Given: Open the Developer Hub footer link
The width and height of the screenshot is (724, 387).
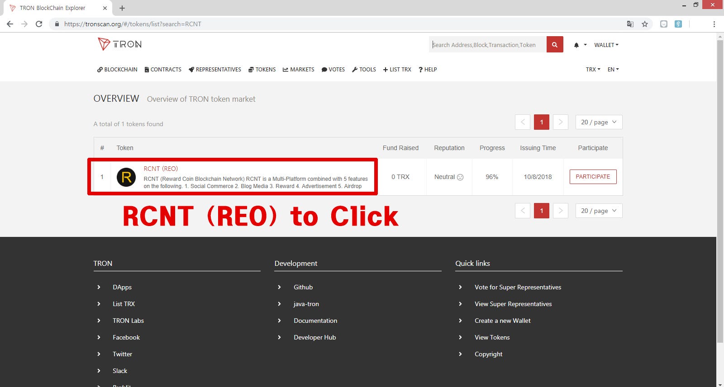Looking at the screenshot, I should (x=315, y=337).
